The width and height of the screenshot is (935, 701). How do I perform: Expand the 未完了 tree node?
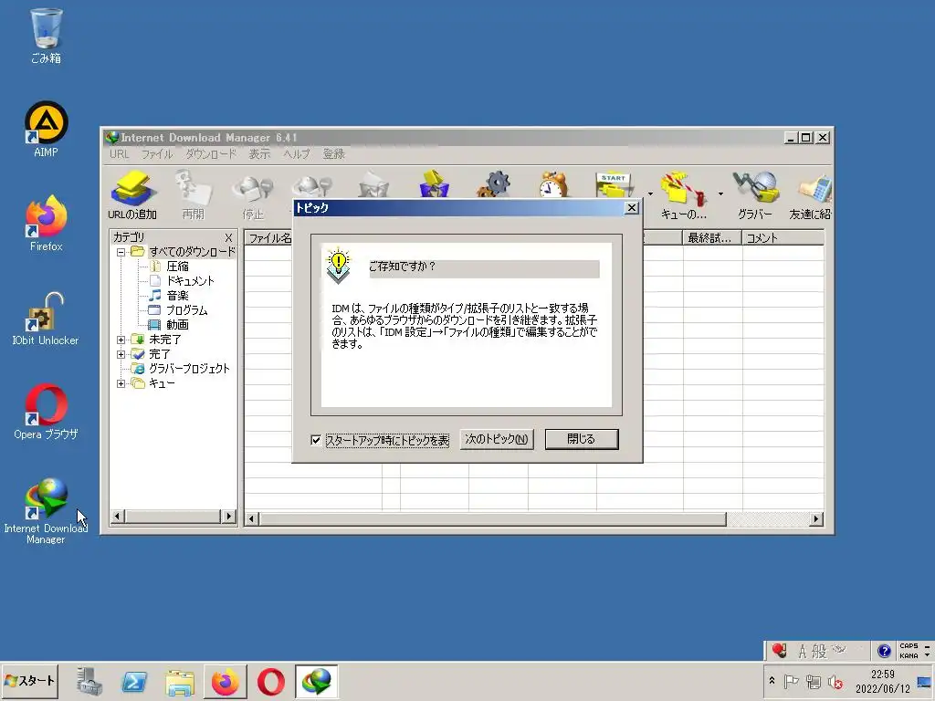click(x=121, y=340)
